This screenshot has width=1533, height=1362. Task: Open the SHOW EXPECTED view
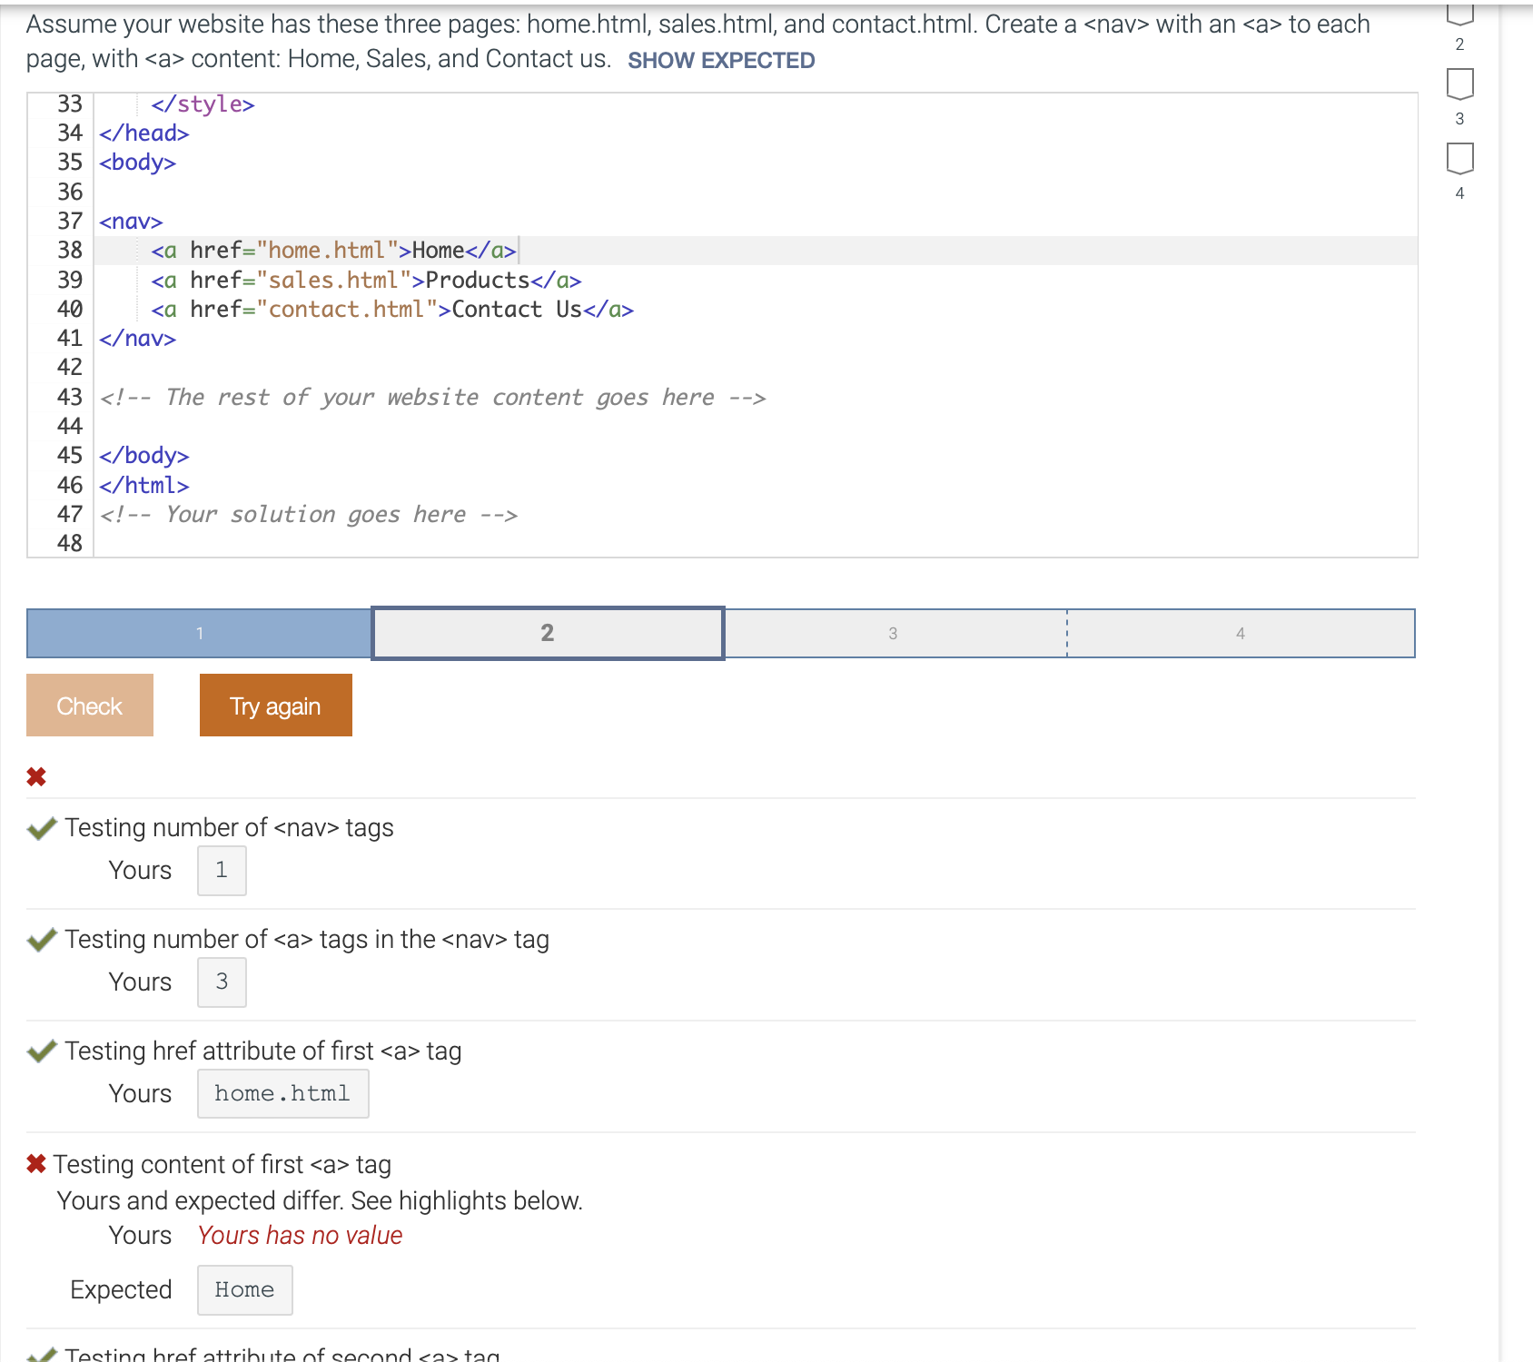coord(719,60)
